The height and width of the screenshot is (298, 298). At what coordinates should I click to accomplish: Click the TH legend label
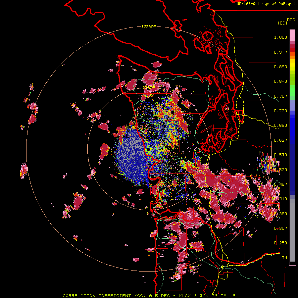point(284,258)
